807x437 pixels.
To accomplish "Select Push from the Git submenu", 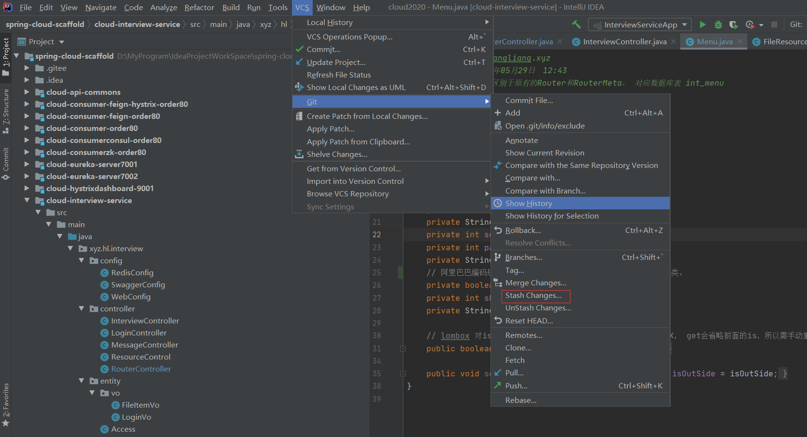I will tap(516, 386).
